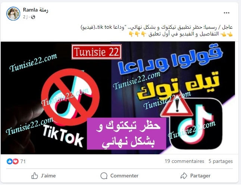Click the blue like reaction icon
The image size is (241, 186).
click(10, 161)
